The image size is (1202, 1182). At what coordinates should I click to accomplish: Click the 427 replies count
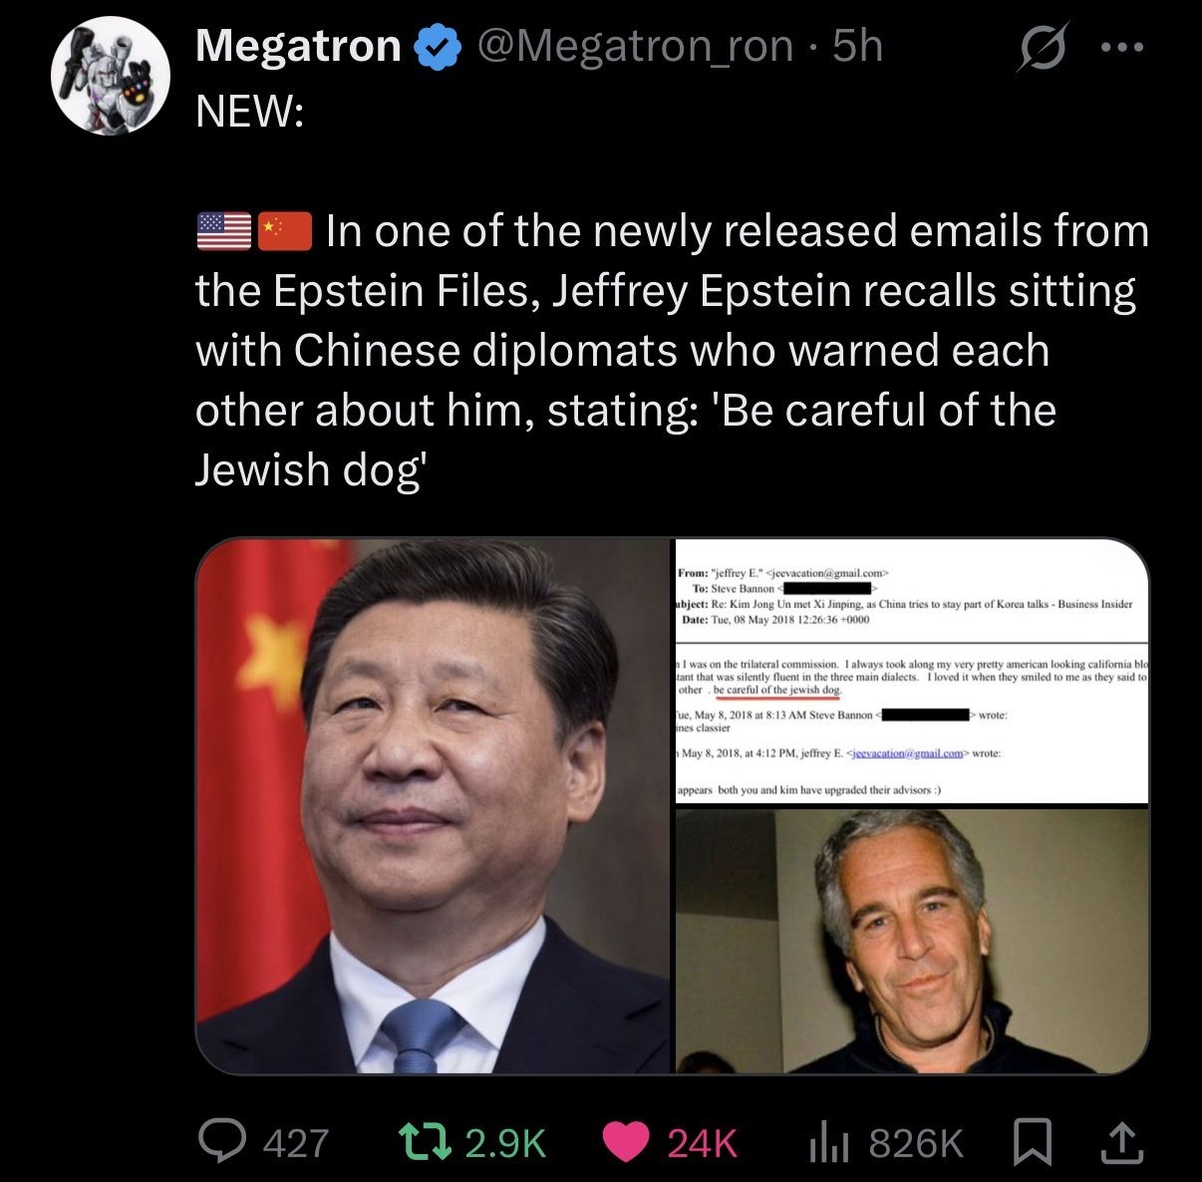coord(296,1143)
